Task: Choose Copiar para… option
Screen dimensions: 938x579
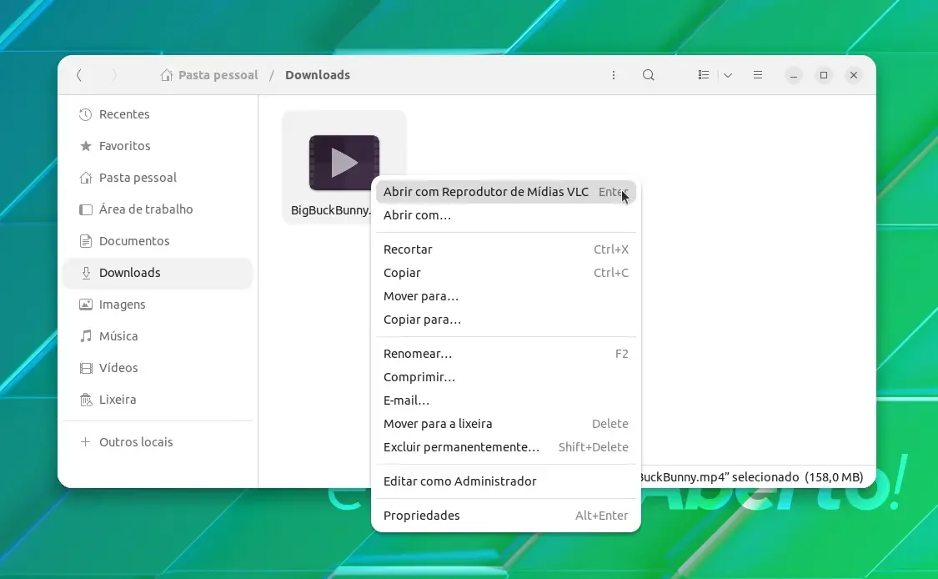Action: tap(505, 320)
